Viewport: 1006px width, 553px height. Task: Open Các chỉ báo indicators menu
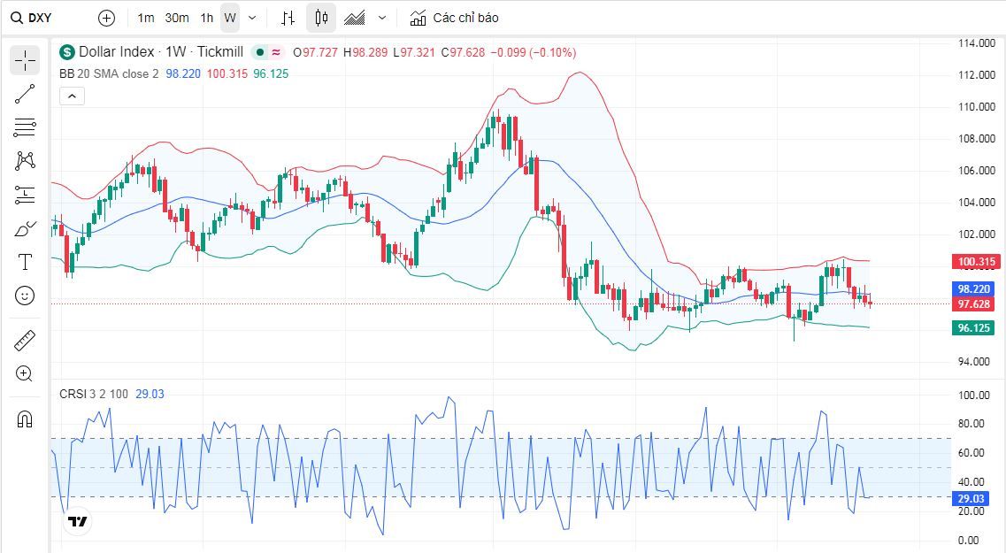pos(454,18)
